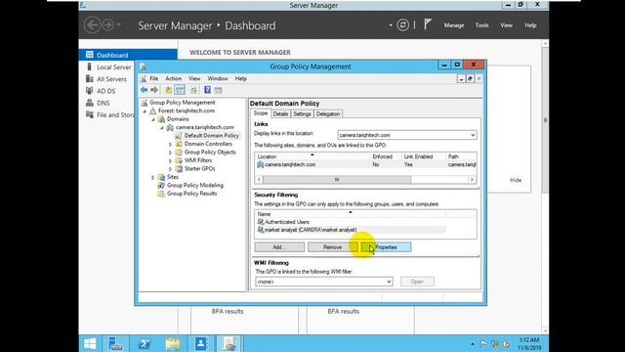Select Group Policy Modeling in the tree

point(195,185)
